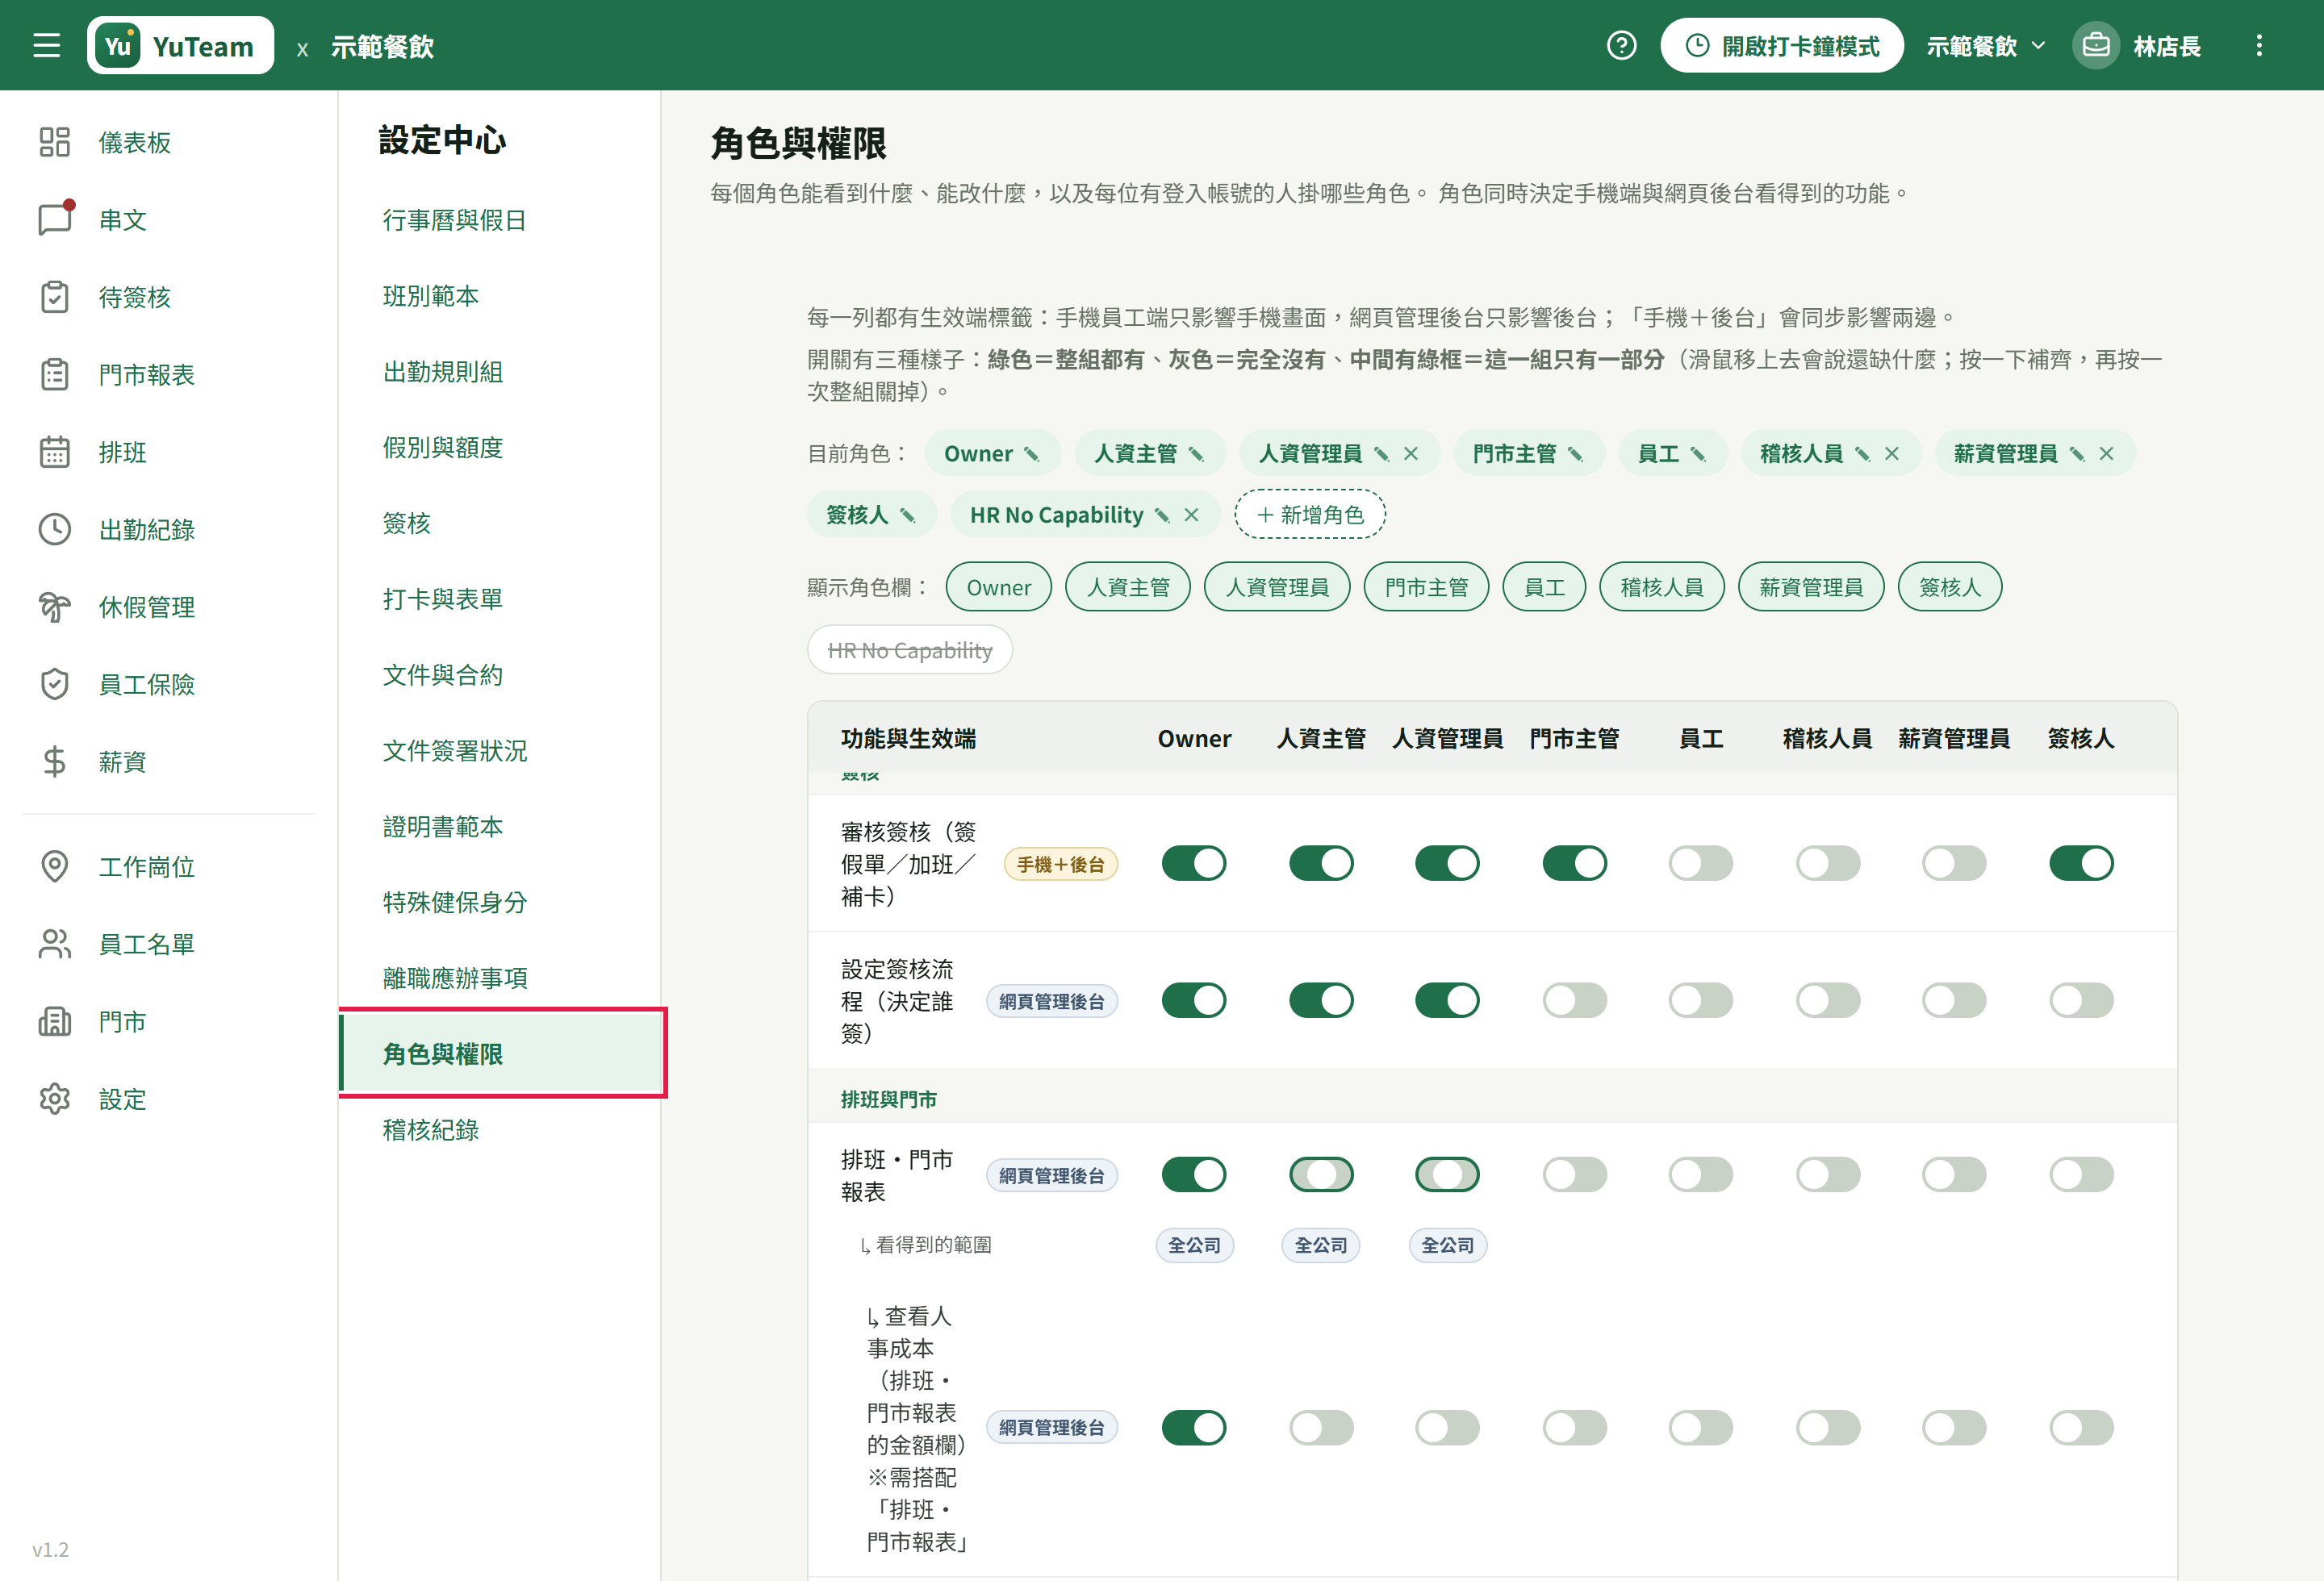
Task: Toggle 設定簽核流程 for 門市主管 column
Action: (x=1574, y=1000)
